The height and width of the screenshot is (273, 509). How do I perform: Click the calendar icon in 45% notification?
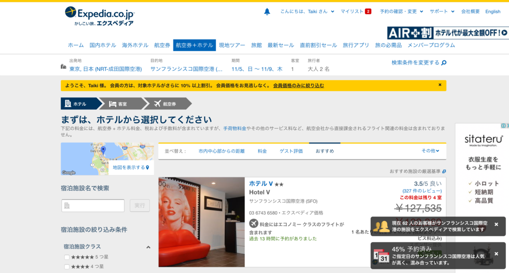[381, 256]
